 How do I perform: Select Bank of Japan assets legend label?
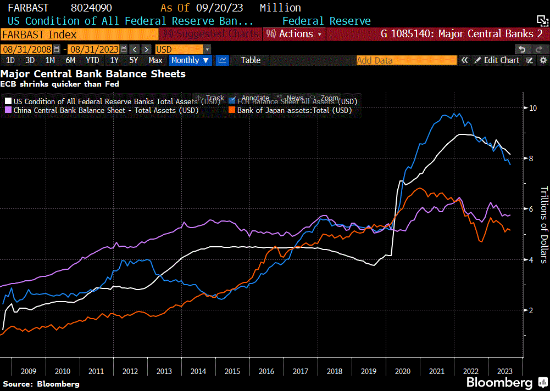pyautogui.click(x=295, y=110)
